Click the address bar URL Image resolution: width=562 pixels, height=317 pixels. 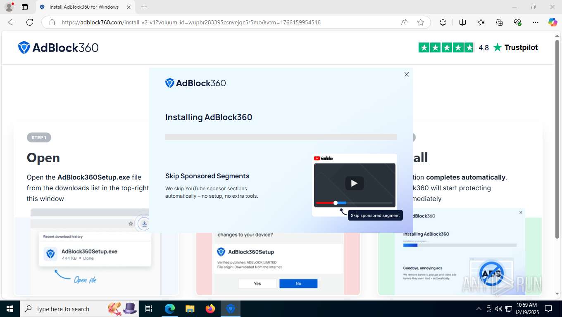click(x=191, y=22)
